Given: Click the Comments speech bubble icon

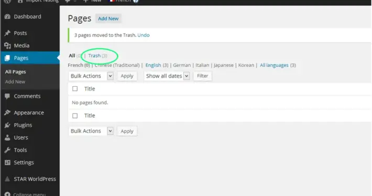Looking at the screenshot, I should [x=7, y=96].
